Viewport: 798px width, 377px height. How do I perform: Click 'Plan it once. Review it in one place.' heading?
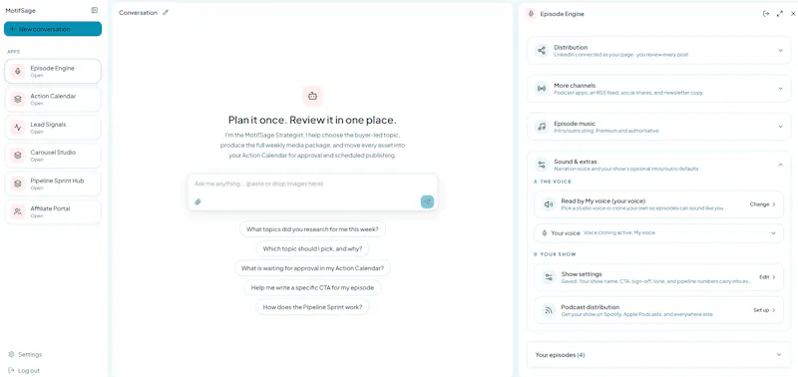click(312, 120)
